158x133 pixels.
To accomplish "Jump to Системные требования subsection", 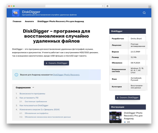I will [x=36, y=102].
